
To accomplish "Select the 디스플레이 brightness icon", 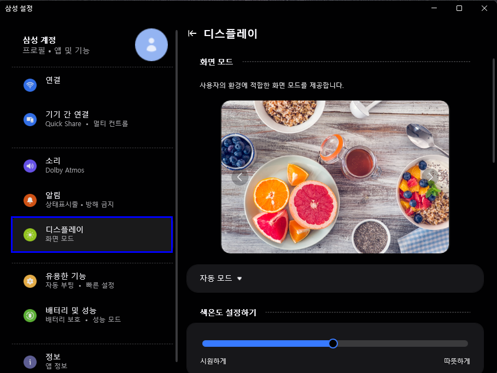I will coord(30,234).
